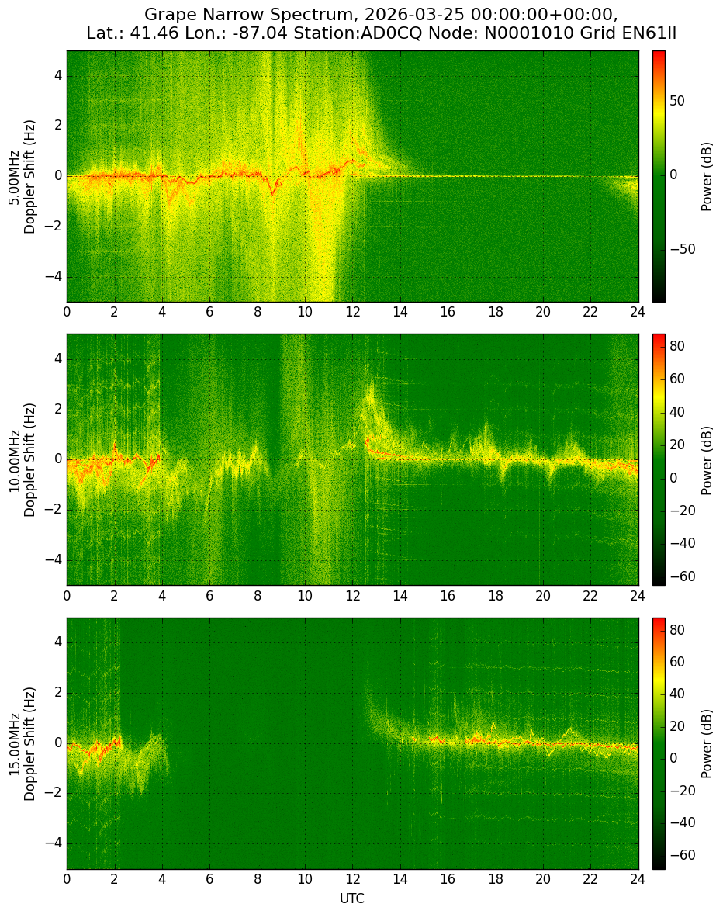Image resolution: width=723 pixels, height=914 pixels.
Task: Click the 10.00MHz colorbar
Action: pos(659,459)
